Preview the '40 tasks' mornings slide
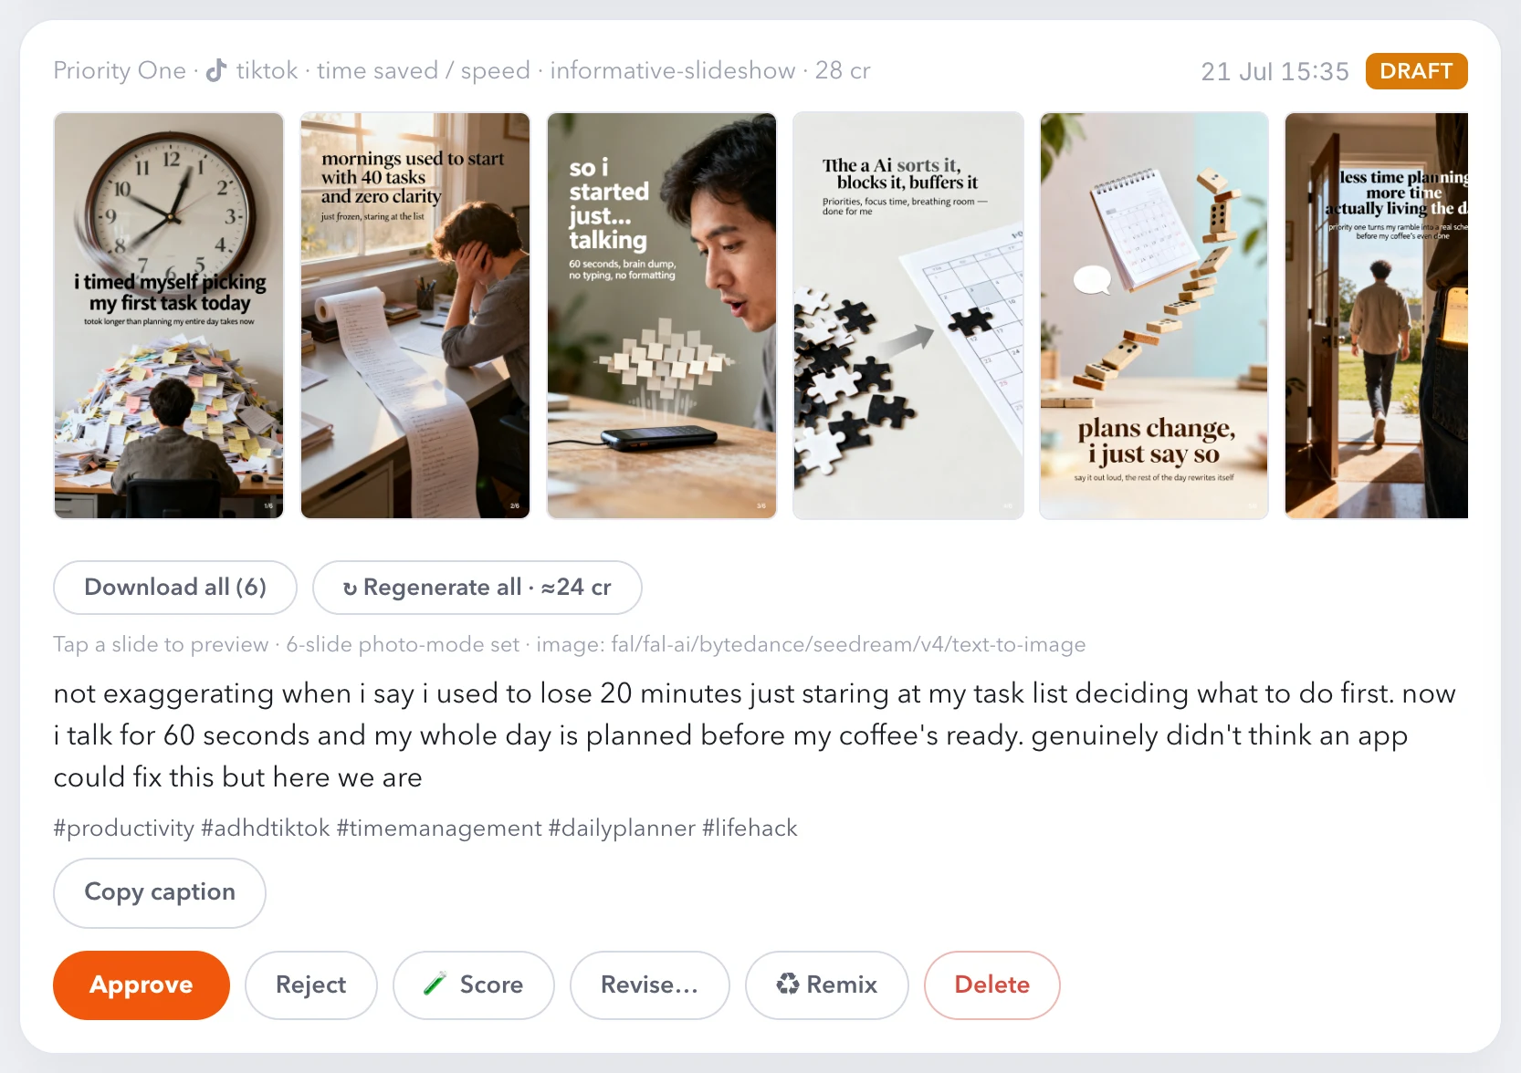The height and width of the screenshot is (1073, 1521). [x=415, y=316]
